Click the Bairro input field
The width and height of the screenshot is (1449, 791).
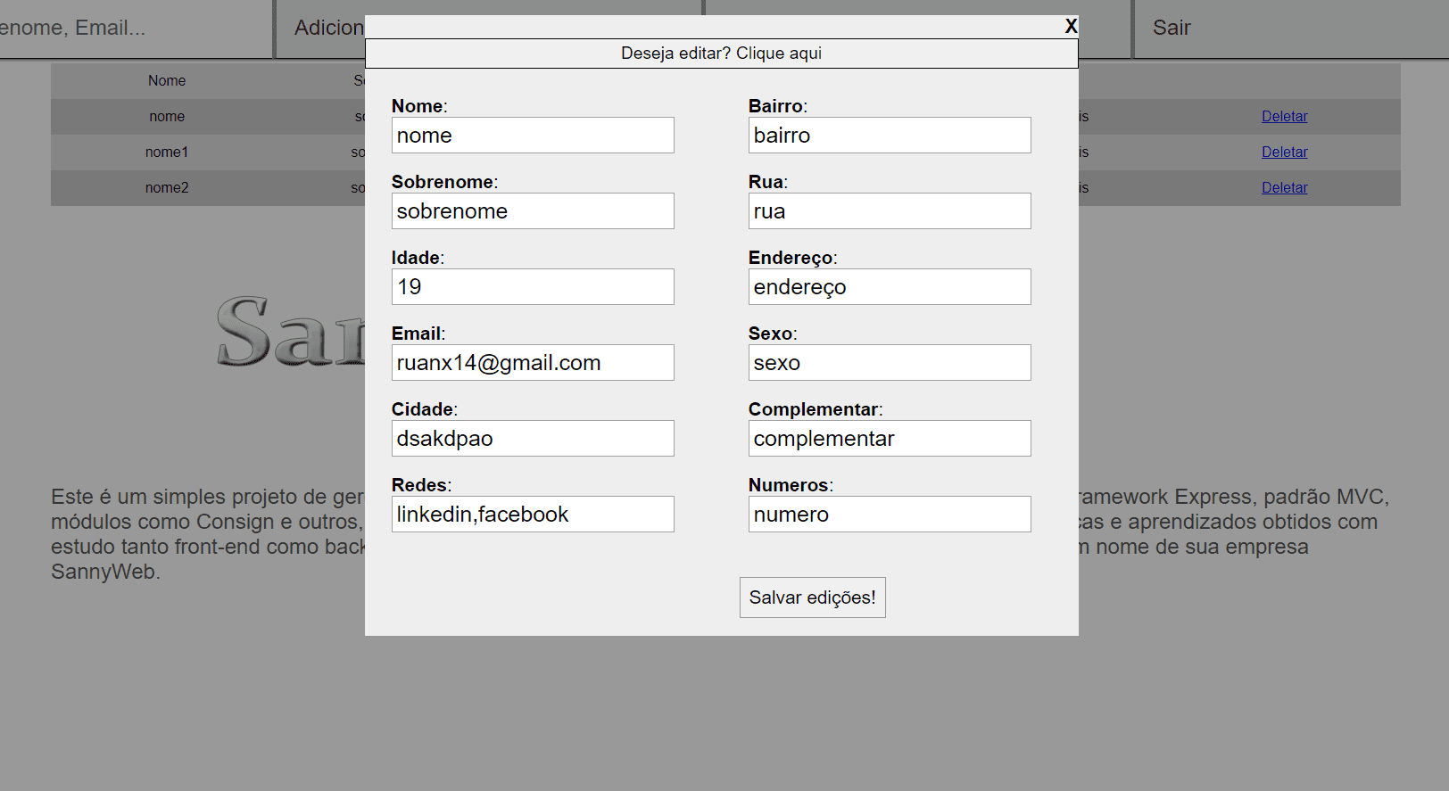pos(890,136)
